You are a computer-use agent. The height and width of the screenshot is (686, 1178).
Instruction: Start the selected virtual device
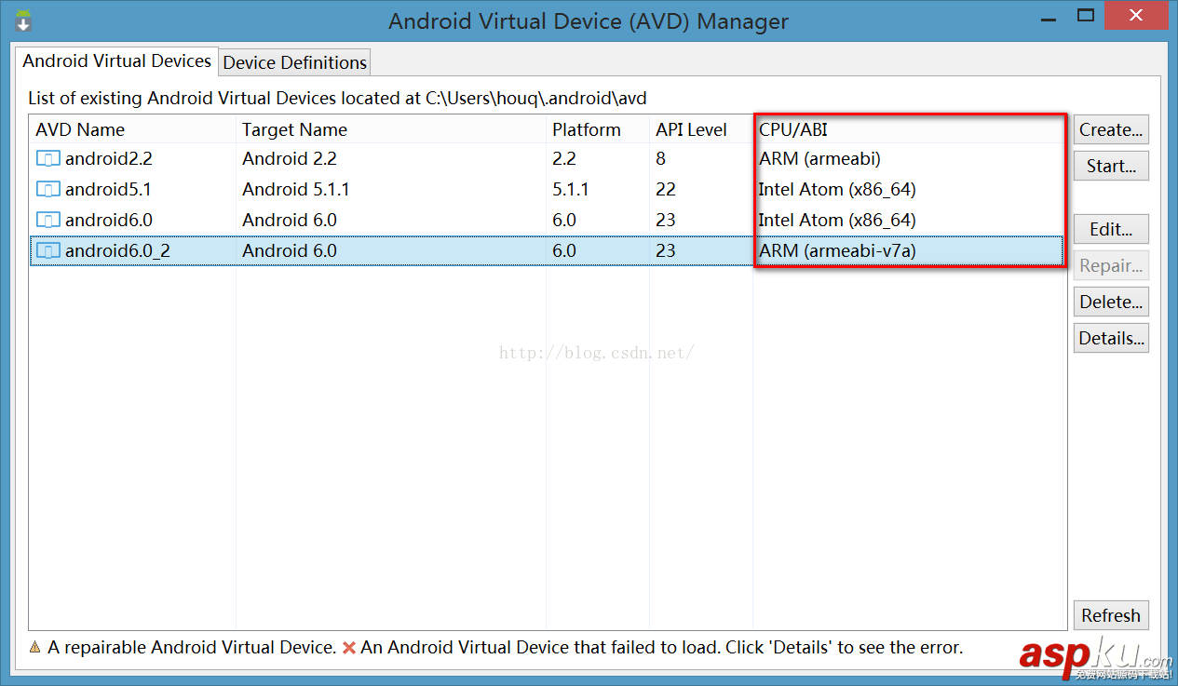1110,165
